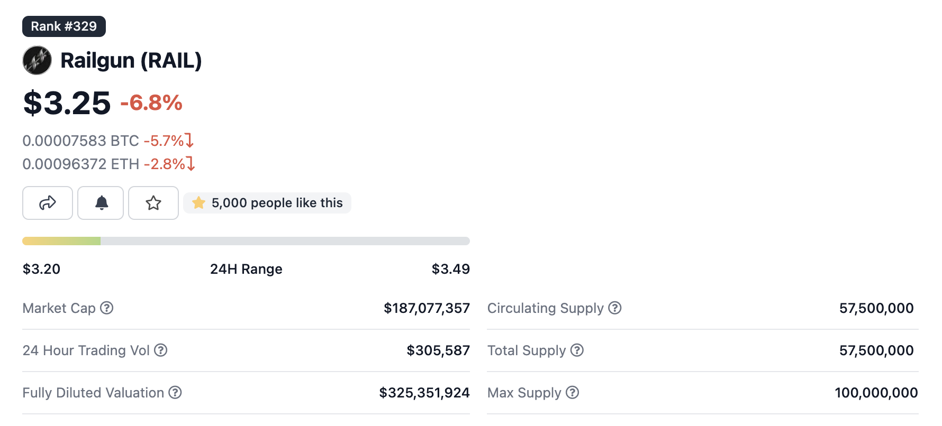Click the ETH price change arrow
This screenshot has width=942, height=426.
191,164
